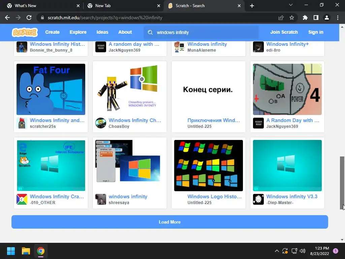The height and width of the screenshot is (259, 345).
Task: Go back using browser back arrow
Action: pyautogui.click(x=7, y=18)
